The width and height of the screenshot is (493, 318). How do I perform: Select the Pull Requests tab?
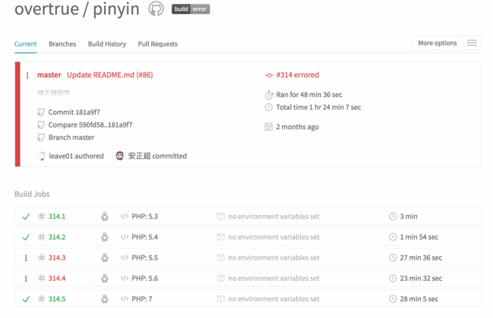(x=158, y=44)
